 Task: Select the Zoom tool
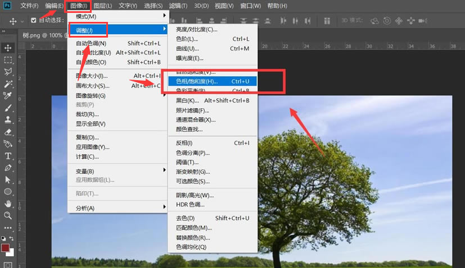coord(8,216)
